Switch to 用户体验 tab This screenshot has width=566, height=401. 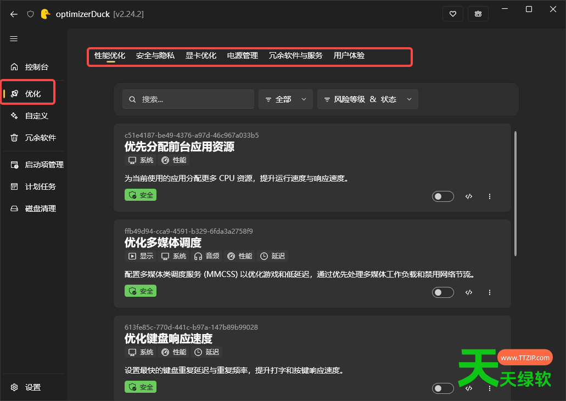pos(349,55)
